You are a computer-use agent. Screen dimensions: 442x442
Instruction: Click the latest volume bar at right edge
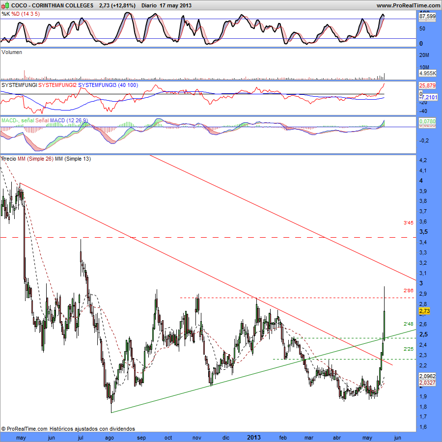pos(384,76)
